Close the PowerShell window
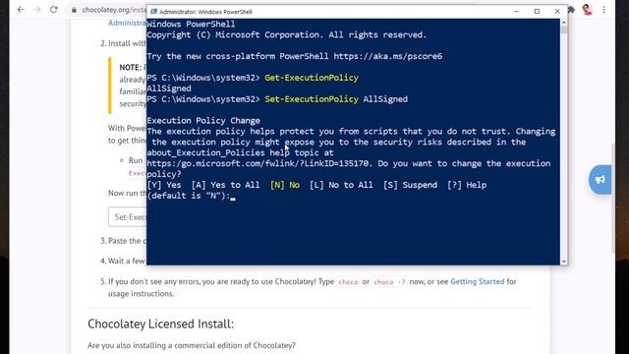Image resolution: width=629 pixels, height=354 pixels. [557, 11]
